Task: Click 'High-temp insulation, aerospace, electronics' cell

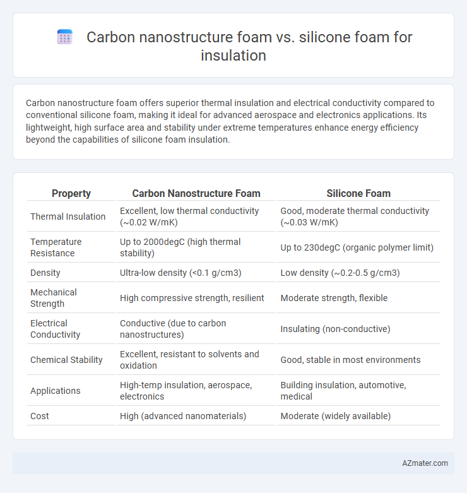Action: point(196,391)
